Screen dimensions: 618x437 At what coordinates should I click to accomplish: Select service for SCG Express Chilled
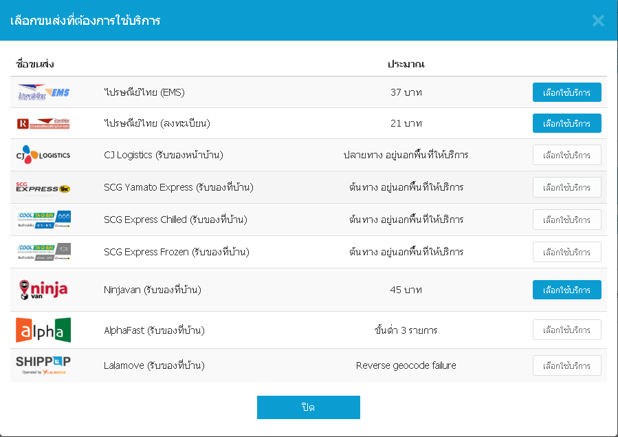(566, 220)
